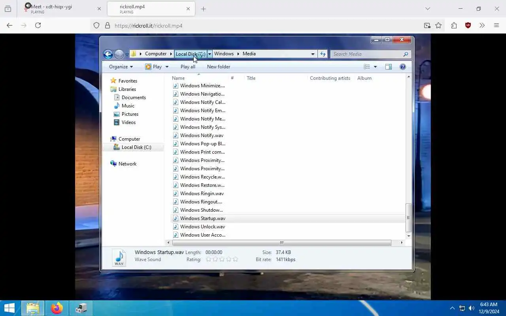Open the Organize menu
The height and width of the screenshot is (316, 506).
click(121, 67)
